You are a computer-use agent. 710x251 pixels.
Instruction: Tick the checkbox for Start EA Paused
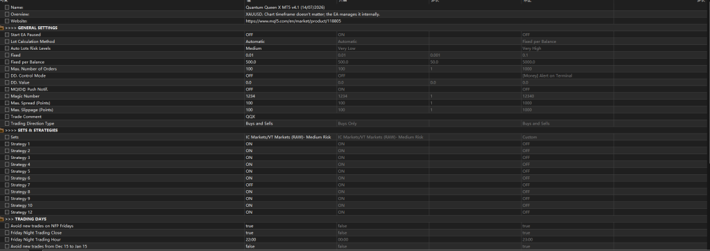pos(7,35)
